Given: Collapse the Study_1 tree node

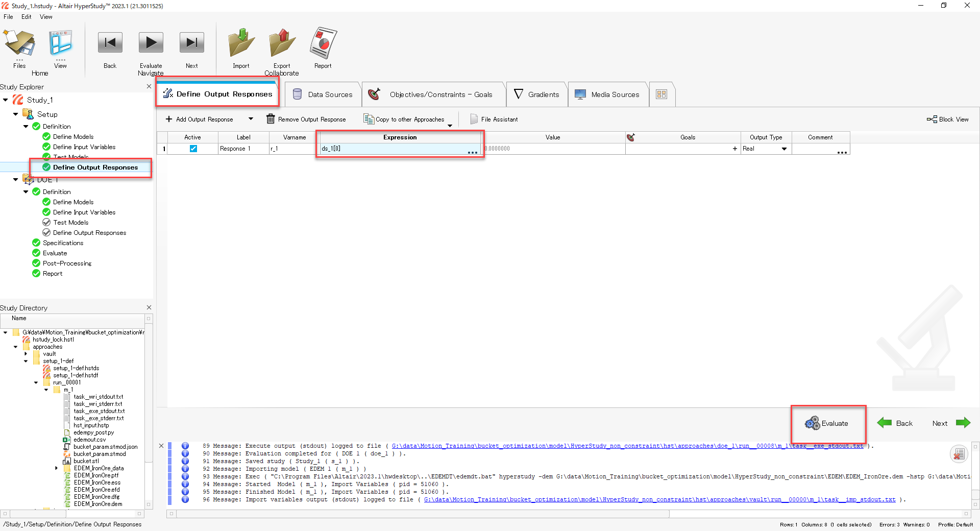Looking at the screenshot, I should click(x=6, y=100).
